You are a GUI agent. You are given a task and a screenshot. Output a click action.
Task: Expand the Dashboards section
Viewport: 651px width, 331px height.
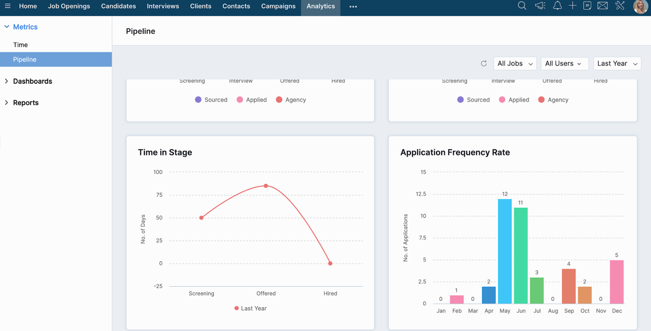[33, 81]
